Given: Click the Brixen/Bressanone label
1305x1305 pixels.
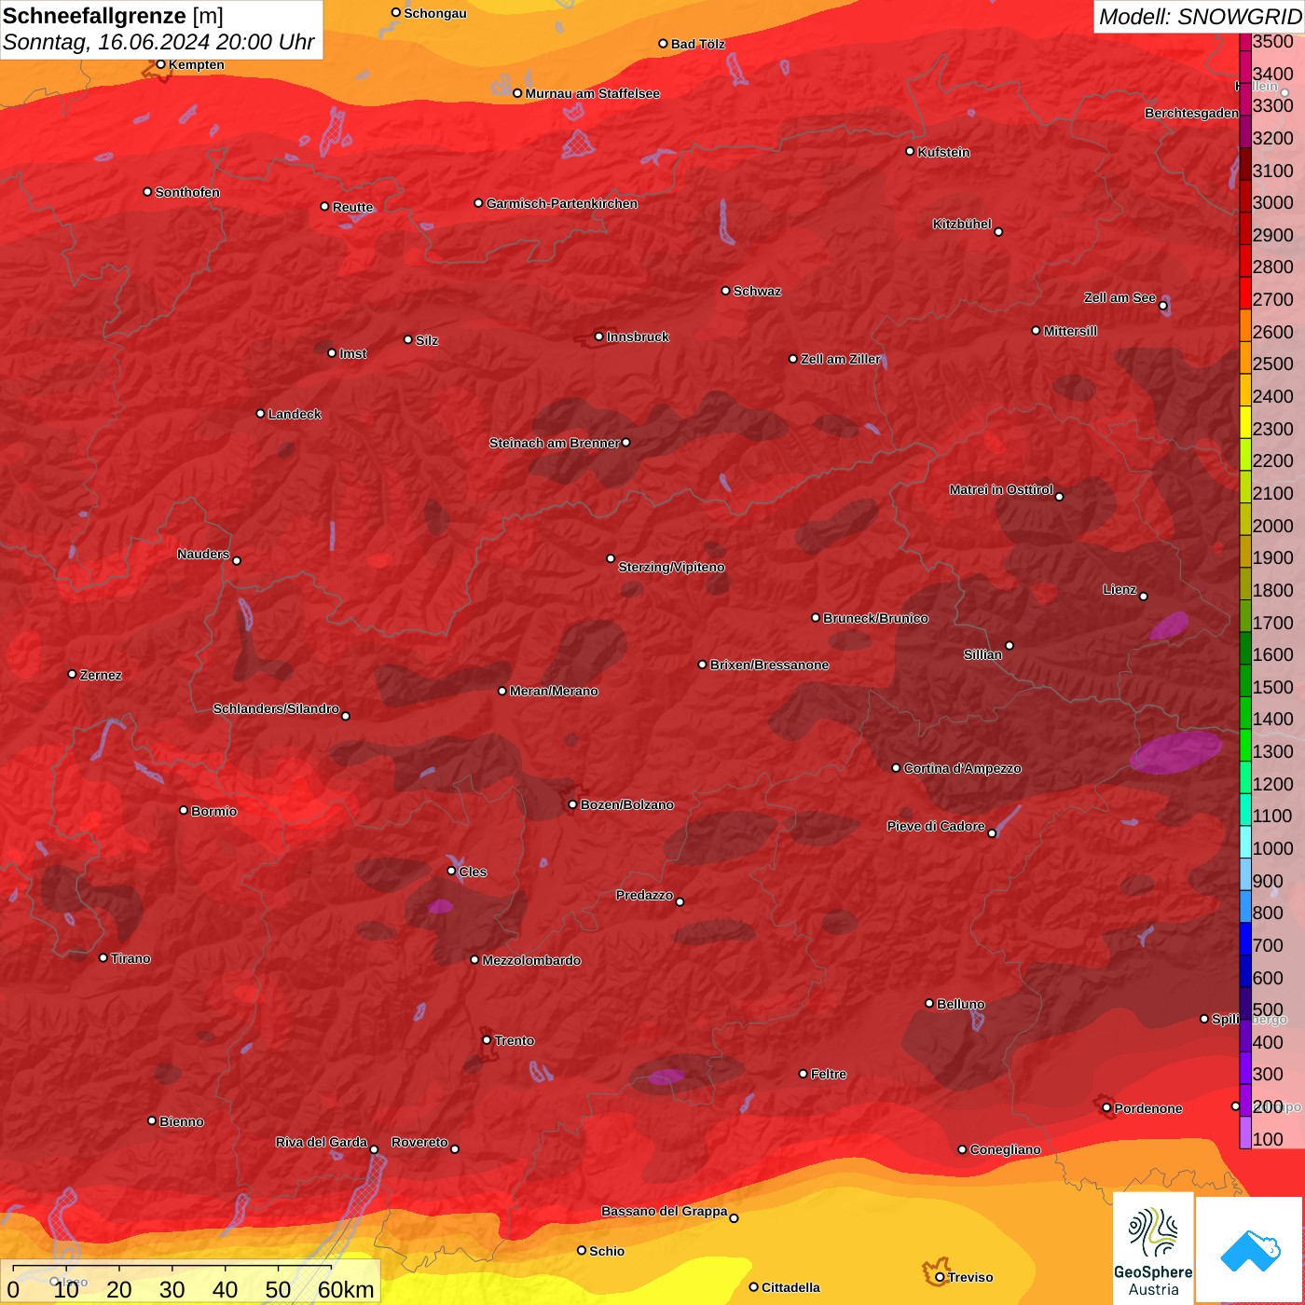Looking at the screenshot, I should point(769,665).
